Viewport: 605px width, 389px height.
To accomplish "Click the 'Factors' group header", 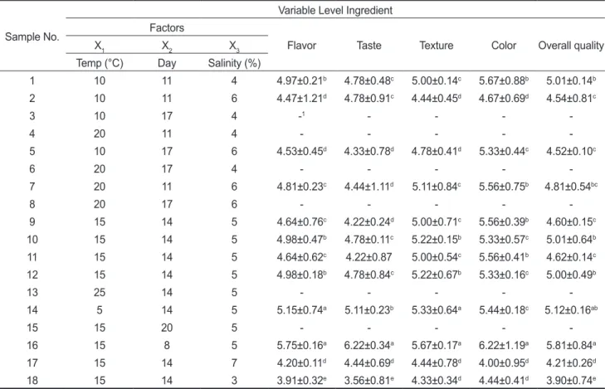I will (x=167, y=27).
